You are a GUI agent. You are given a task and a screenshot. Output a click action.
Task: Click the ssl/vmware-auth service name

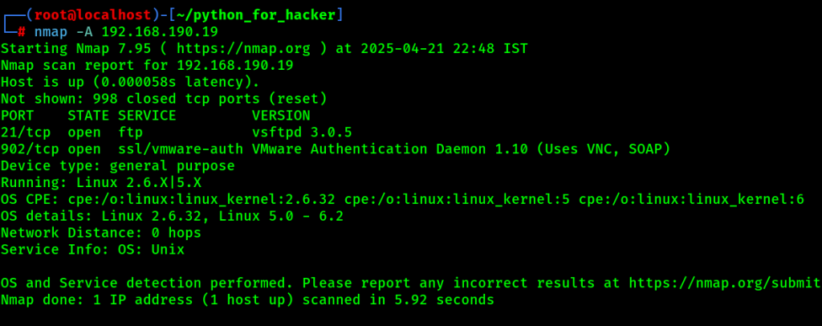(181, 149)
